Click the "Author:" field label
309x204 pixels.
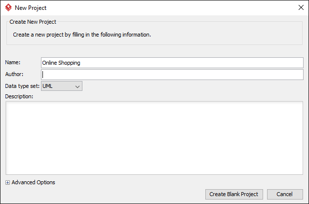(x=14, y=74)
